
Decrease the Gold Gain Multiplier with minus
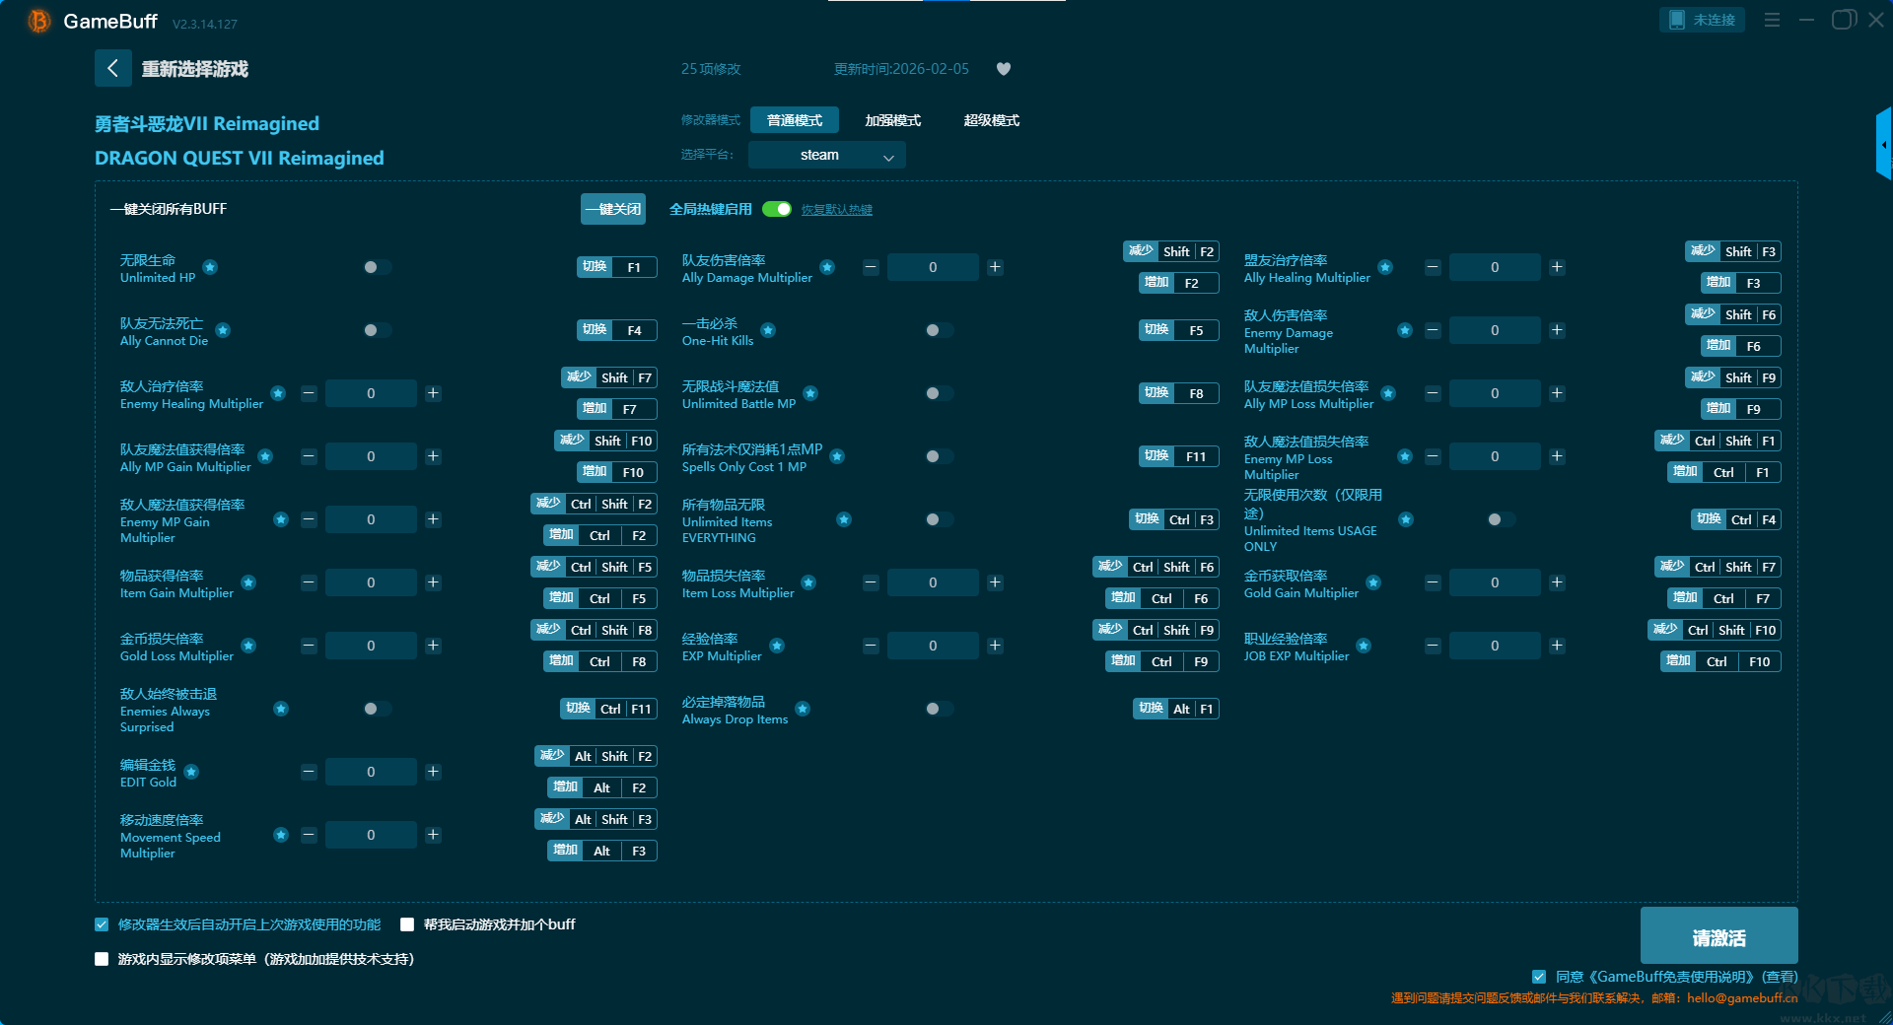coord(1433,582)
